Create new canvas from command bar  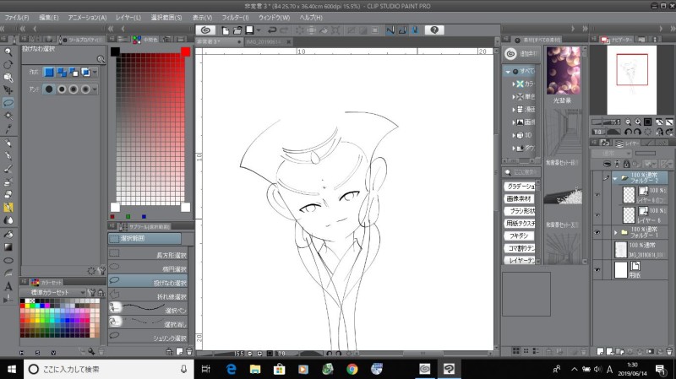pyautogui.click(x=225, y=30)
